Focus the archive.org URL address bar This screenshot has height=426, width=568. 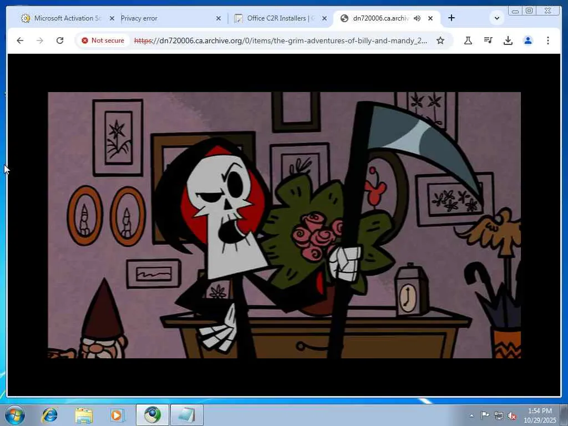point(280,40)
